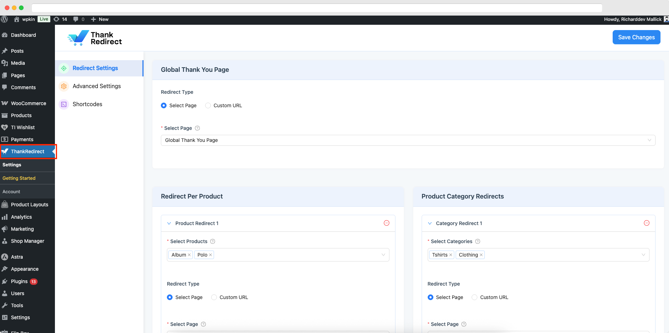Collapse the Category Redirect 1 panel

(x=430, y=223)
